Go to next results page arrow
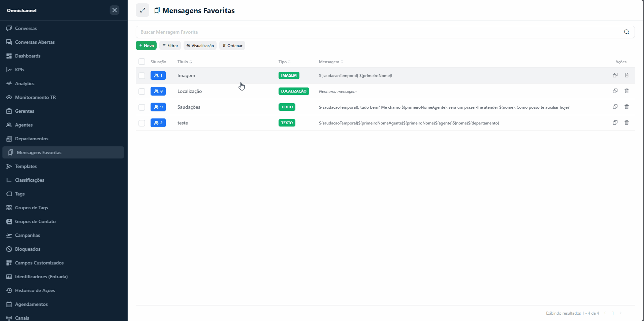 click(x=621, y=313)
